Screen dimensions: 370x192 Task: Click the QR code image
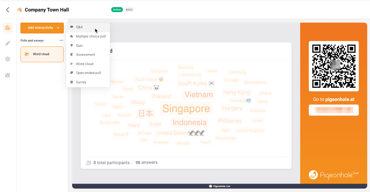click(333, 66)
